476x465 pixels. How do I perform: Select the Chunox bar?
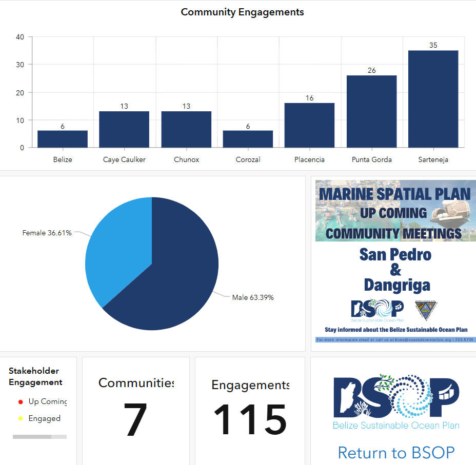(186, 129)
